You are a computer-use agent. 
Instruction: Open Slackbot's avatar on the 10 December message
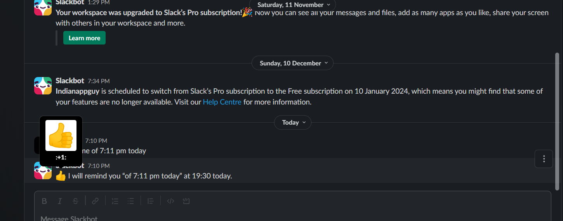[x=43, y=86]
